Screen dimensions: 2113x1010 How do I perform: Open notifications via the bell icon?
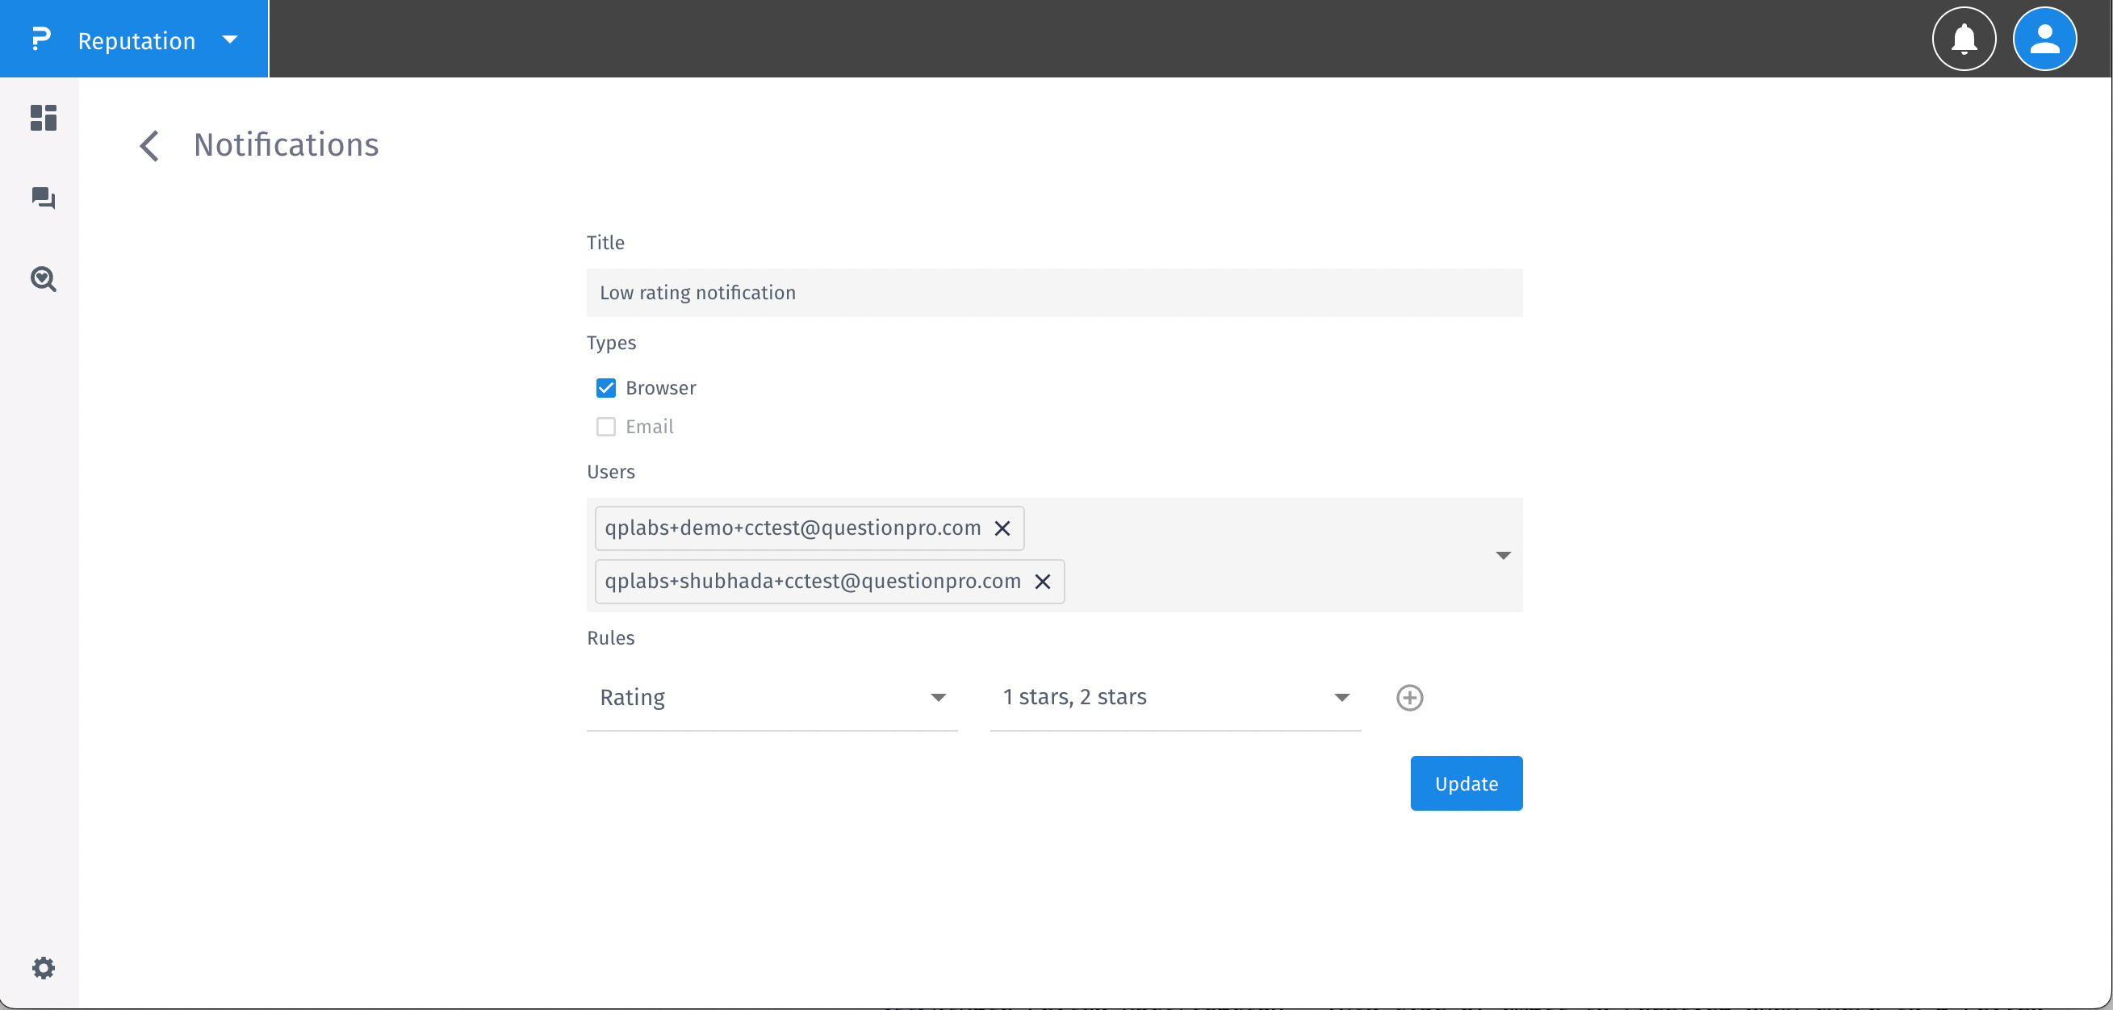click(1964, 39)
